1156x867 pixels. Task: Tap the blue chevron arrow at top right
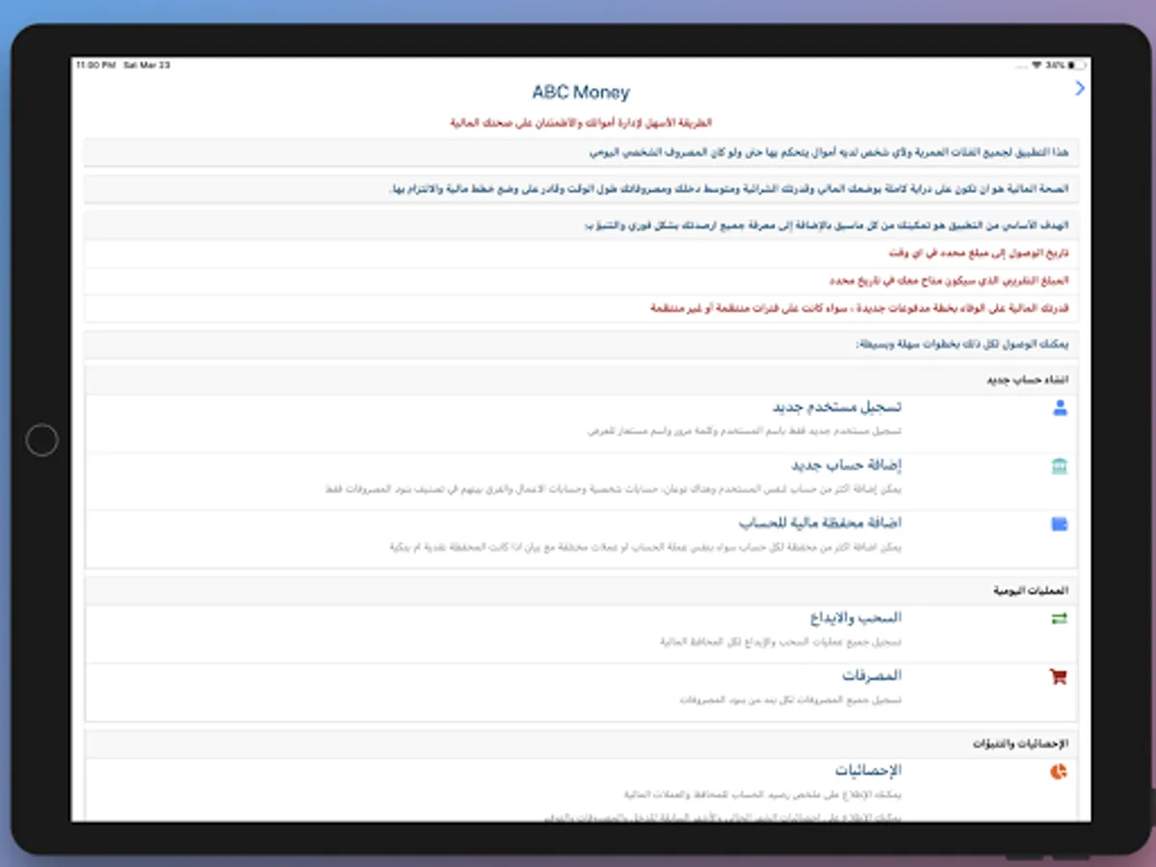[x=1080, y=89]
